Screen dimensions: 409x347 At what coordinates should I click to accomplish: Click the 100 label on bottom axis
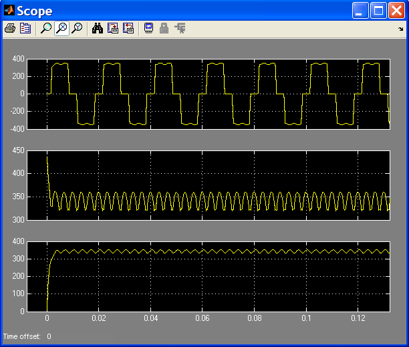coord(18,294)
